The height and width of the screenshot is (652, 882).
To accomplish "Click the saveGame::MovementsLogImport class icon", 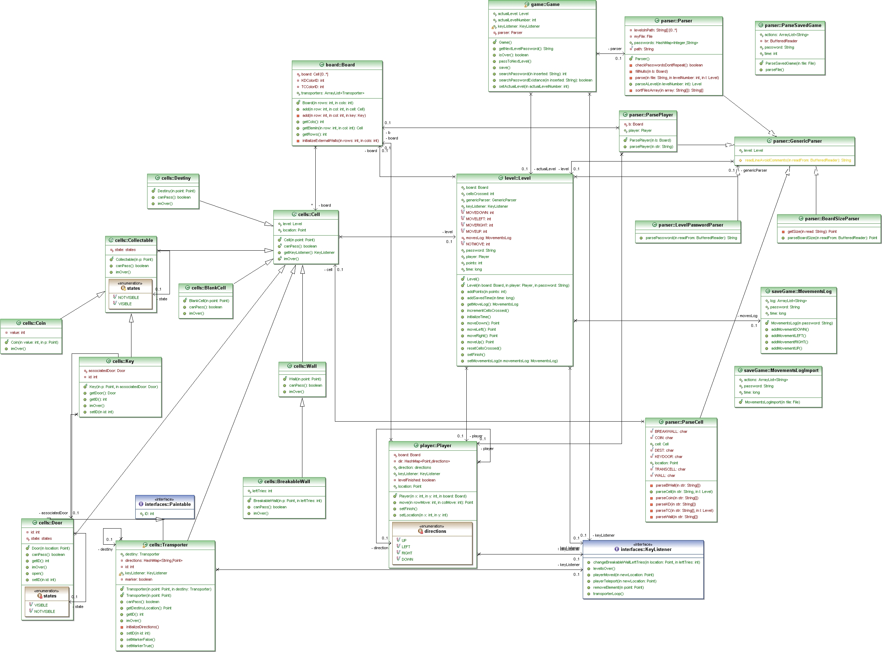I will [x=740, y=370].
